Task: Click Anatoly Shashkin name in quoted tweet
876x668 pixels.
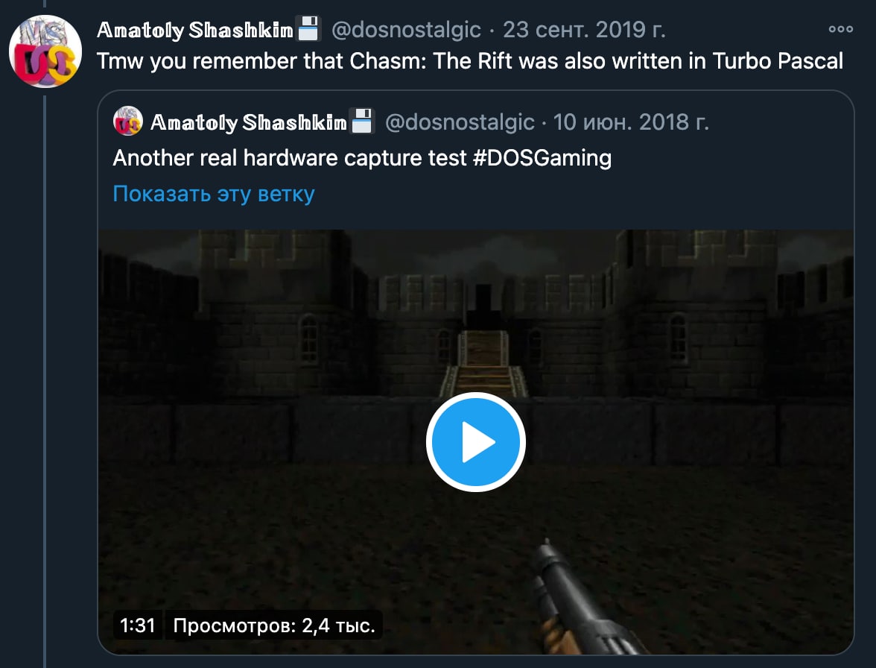Action: [x=249, y=122]
